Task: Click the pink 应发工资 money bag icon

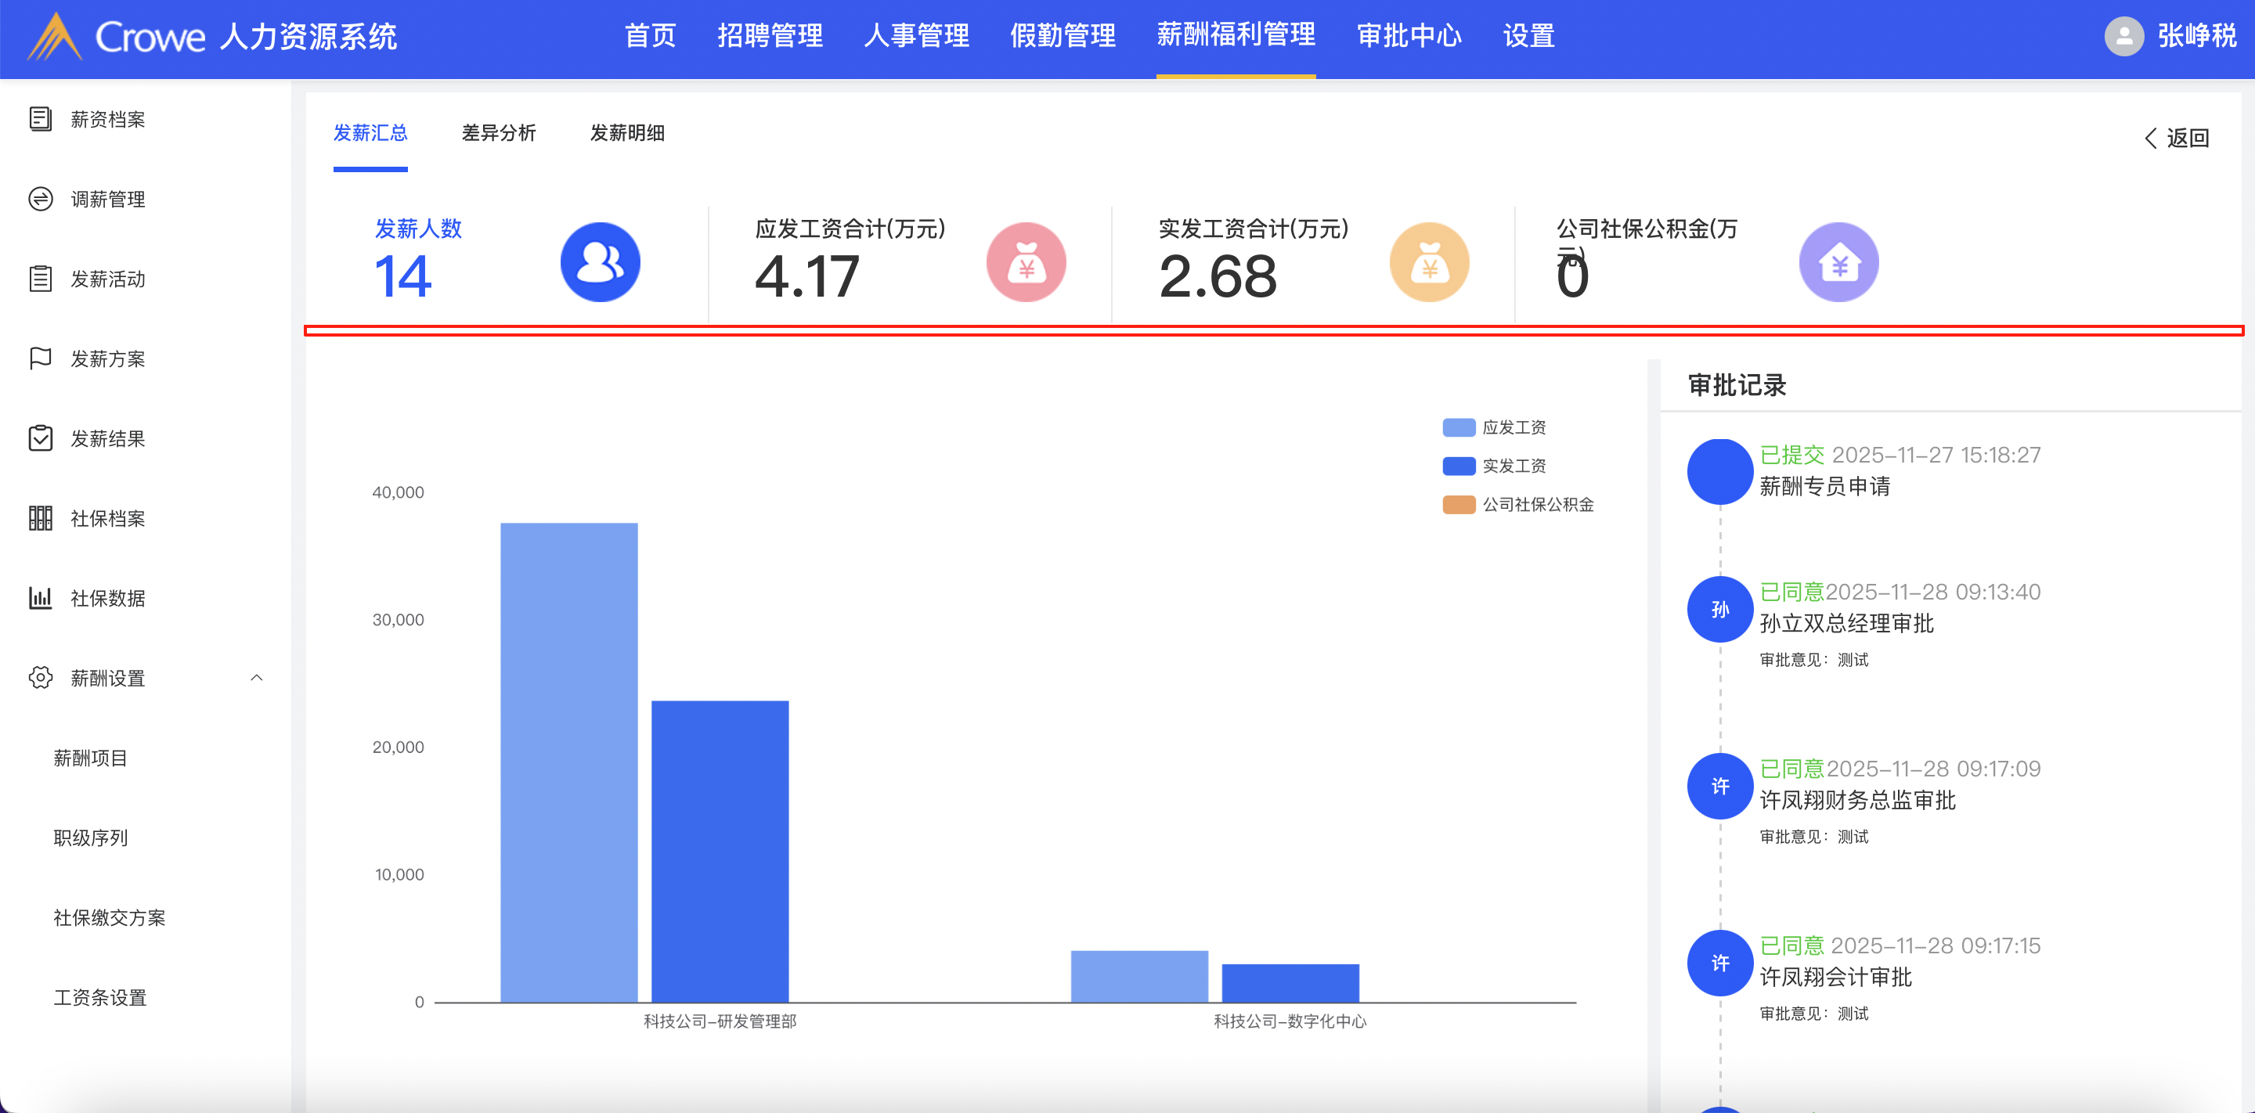Action: point(1025,262)
